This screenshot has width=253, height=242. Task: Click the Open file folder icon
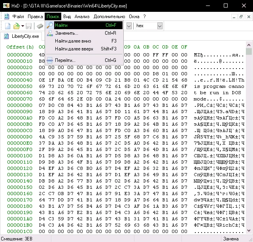point(16,26)
